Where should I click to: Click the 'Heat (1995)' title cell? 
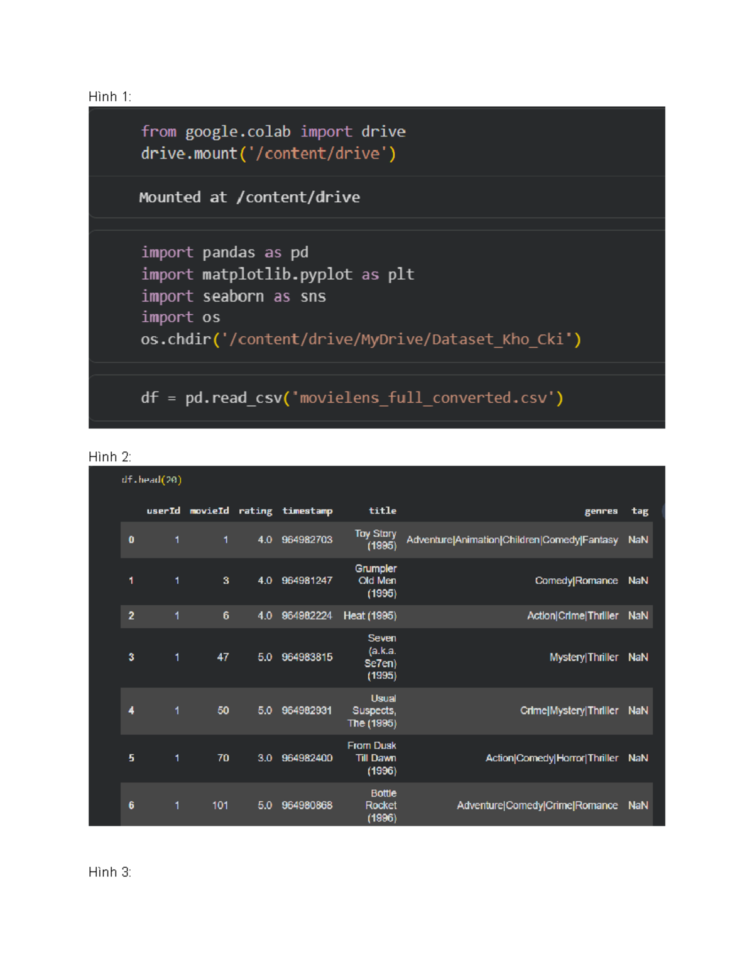370,616
